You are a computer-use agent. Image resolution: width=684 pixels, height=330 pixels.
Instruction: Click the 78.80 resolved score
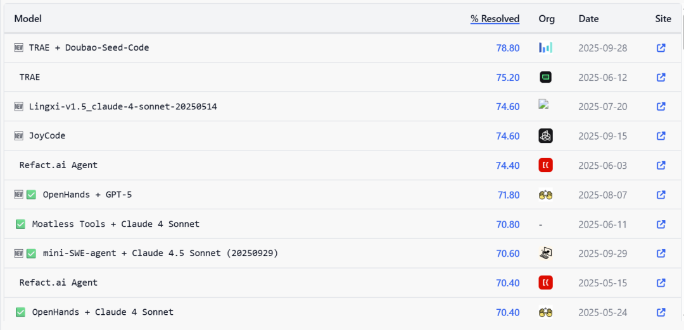(508, 48)
